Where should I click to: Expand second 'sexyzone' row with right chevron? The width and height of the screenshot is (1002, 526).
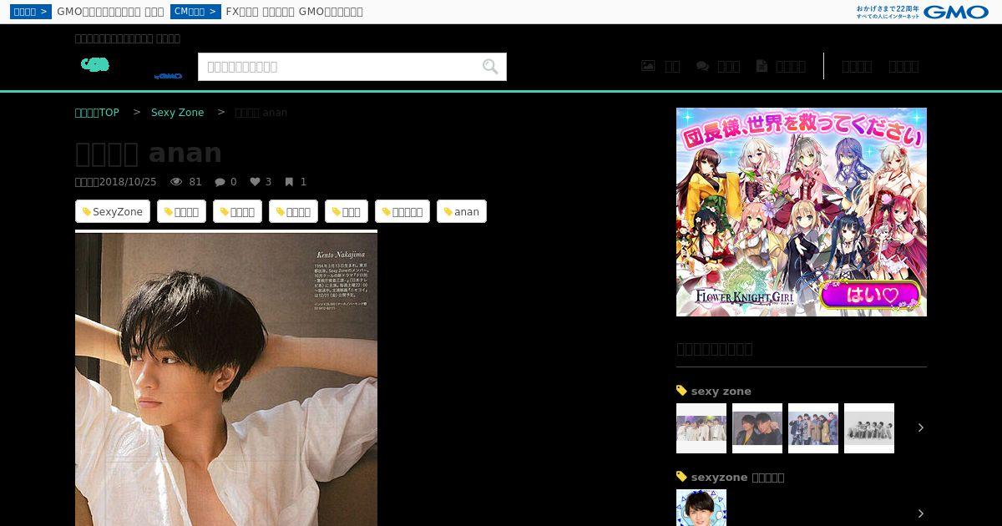coord(921,513)
